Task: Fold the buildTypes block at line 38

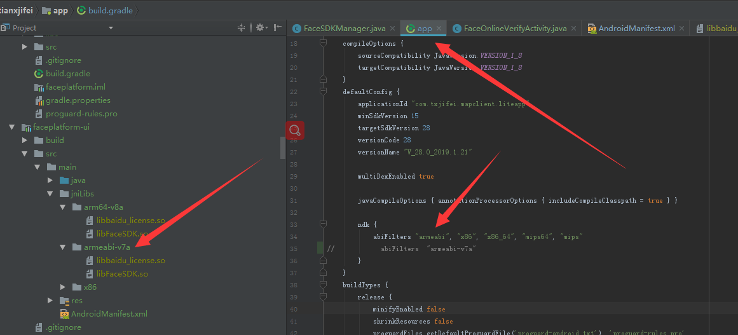Action: (323, 285)
